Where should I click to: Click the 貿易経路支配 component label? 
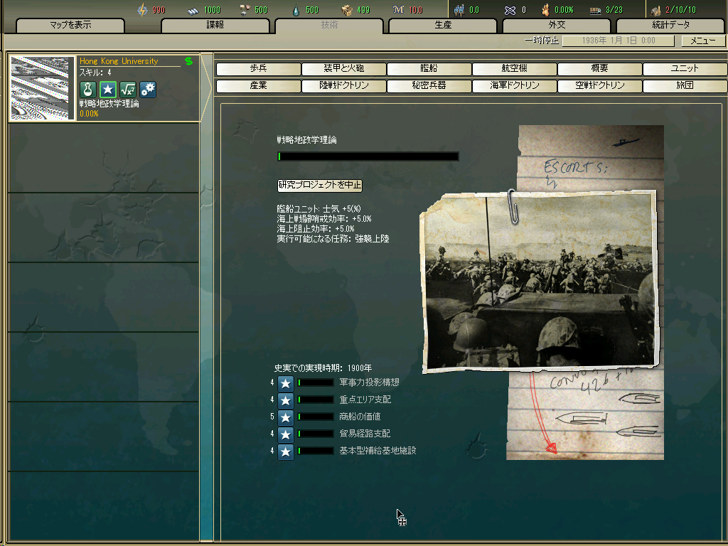coord(365,434)
